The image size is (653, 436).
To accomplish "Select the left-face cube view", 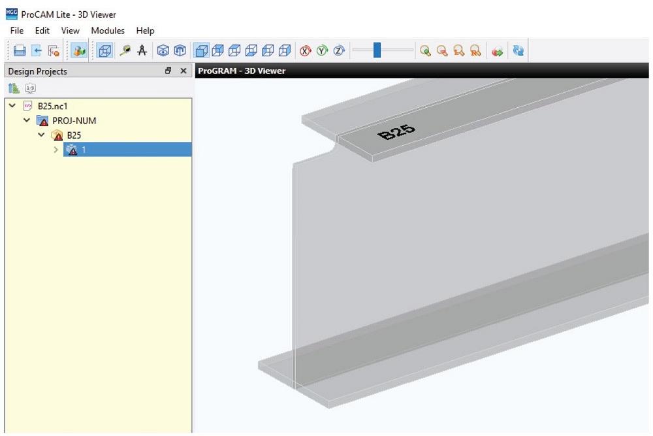I will (x=268, y=51).
